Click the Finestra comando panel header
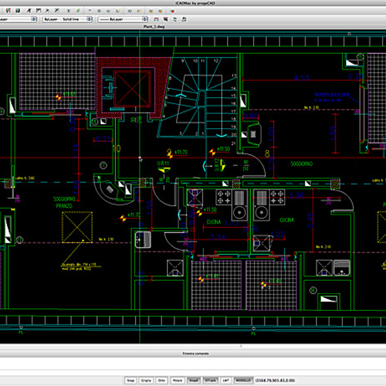The width and height of the screenshot is (386, 386). click(196, 354)
